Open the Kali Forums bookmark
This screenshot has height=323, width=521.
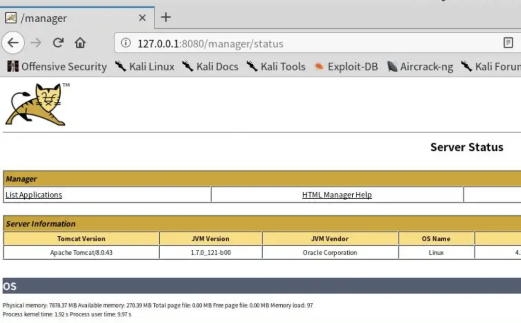point(492,67)
